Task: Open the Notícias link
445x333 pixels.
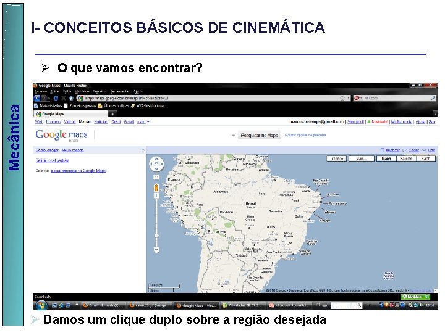Action: tap(101, 122)
